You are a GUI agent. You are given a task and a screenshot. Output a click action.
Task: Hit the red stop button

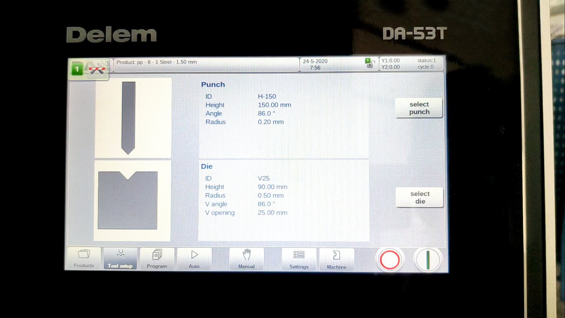[x=390, y=260]
